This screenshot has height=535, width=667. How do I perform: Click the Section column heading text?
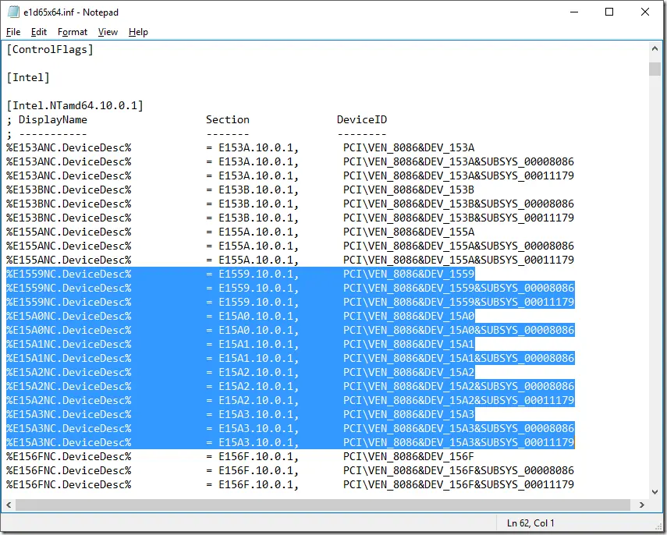[228, 119]
